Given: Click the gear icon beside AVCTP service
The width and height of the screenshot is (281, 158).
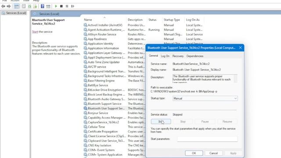Looking at the screenshot, I should 86,67.
